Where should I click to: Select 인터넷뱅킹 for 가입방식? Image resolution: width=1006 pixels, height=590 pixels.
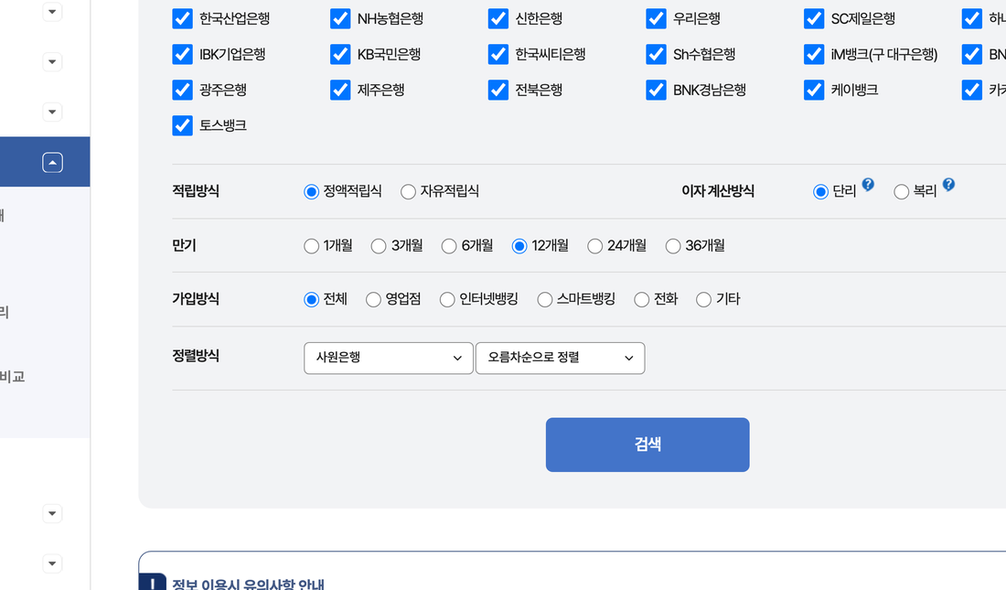447,300
